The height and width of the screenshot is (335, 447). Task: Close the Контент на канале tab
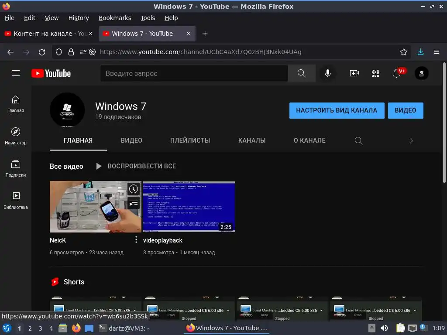[x=90, y=34]
